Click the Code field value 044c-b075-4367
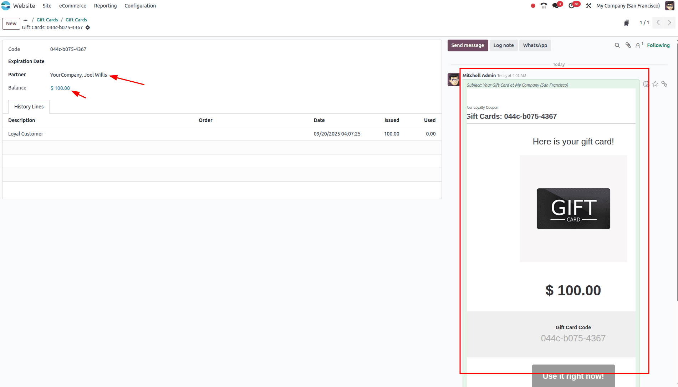Image resolution: width=678 pixels, height=387 pixels. 68,49
